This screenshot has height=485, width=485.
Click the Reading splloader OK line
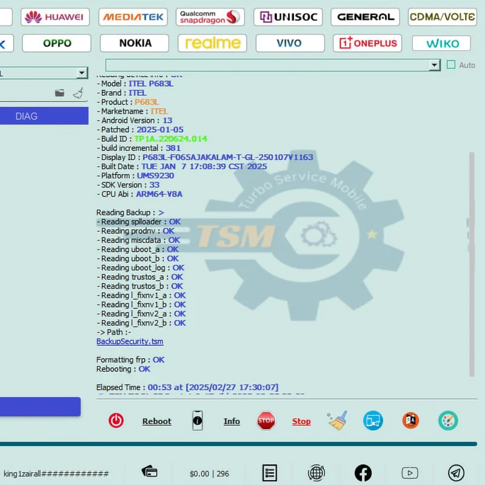point(139,222)
